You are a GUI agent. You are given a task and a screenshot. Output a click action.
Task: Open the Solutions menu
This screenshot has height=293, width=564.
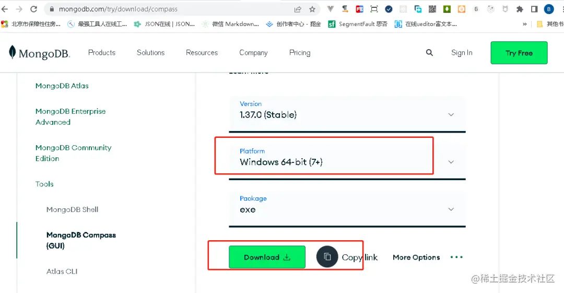(151, 53)
